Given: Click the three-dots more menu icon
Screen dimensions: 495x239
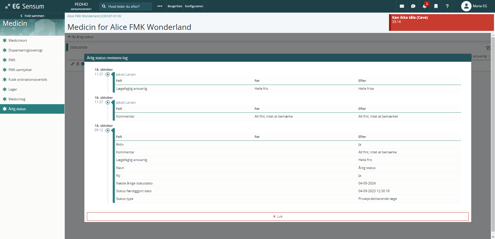Looking at the screenshot, I should [x=160, y=6].
